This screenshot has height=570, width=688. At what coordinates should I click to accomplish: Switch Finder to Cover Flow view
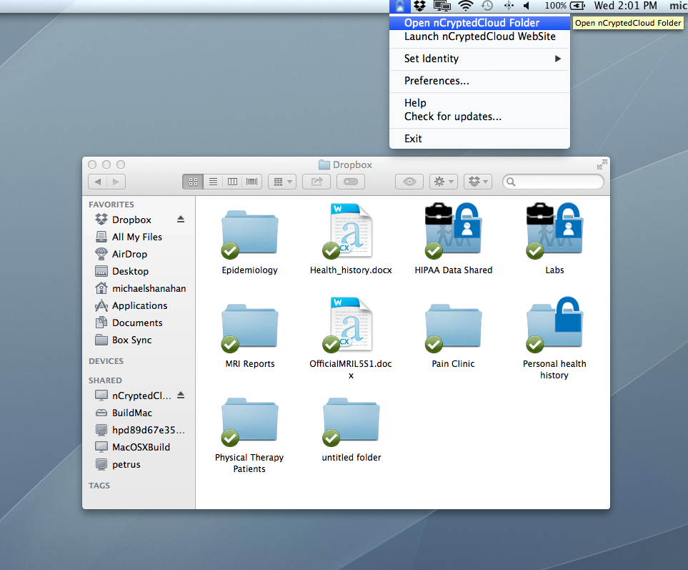(x=252, y=182)
